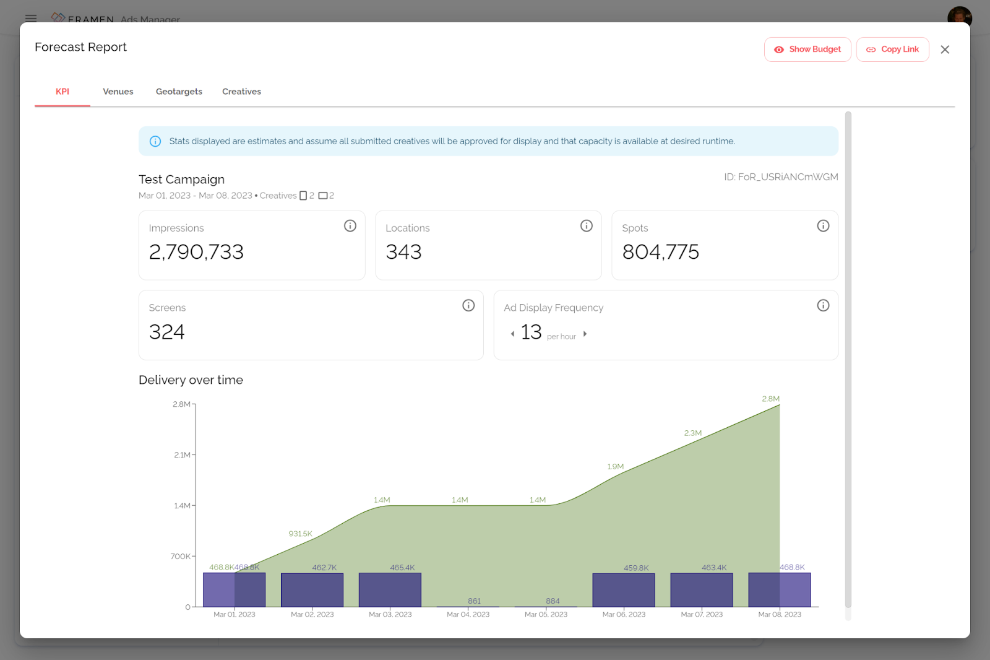The height and width of the screenshot is (660, 990).
Task: Click the 1.9M data label
Action: pos(615,466)
